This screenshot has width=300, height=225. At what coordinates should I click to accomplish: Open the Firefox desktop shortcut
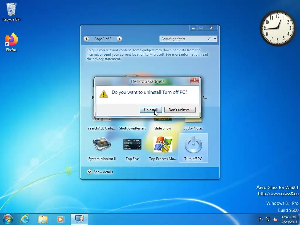click(x=11, y=42)
